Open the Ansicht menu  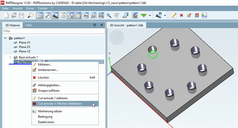tap(17, 9)
